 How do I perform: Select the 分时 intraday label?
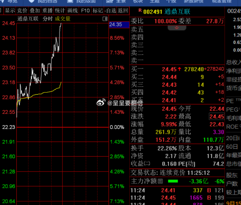(x=48, y=19)
